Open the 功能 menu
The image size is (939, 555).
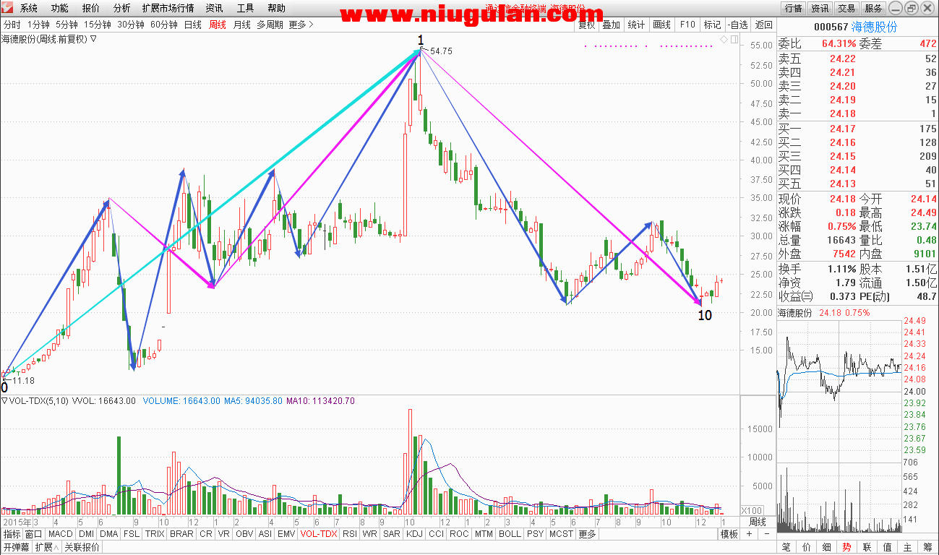pos(60,8)
